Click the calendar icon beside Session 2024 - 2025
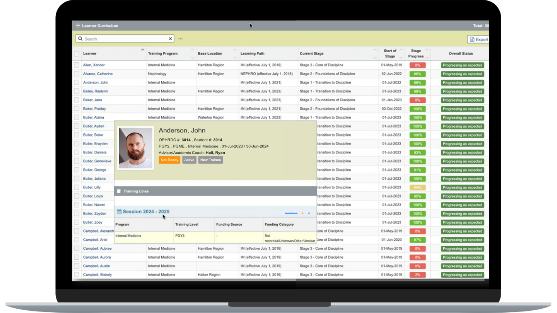 pyautogui.click(x=119, y=211)
